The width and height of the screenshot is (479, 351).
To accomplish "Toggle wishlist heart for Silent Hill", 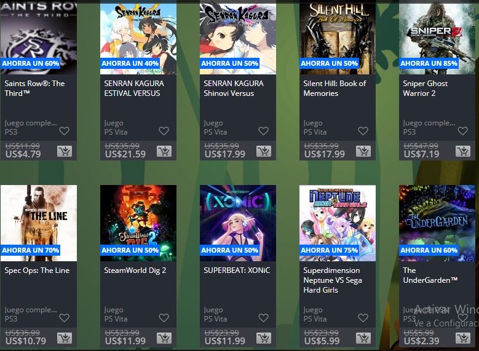I will 363,131.
